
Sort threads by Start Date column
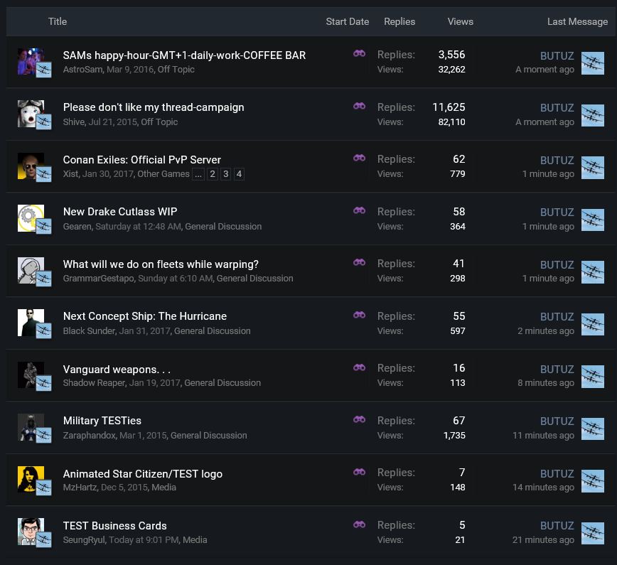click(347, 21)
